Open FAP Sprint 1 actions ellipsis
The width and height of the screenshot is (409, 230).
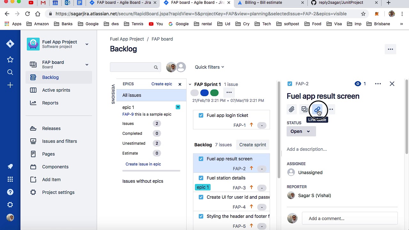pos(229,93)
